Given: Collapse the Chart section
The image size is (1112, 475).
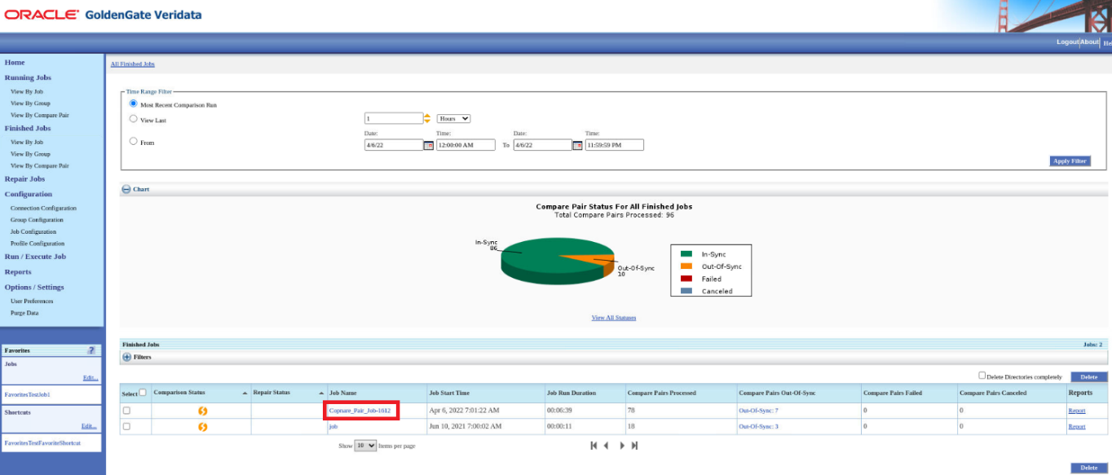Looking at the screenshot, I should pyautogui.click(x=128, y=190).
